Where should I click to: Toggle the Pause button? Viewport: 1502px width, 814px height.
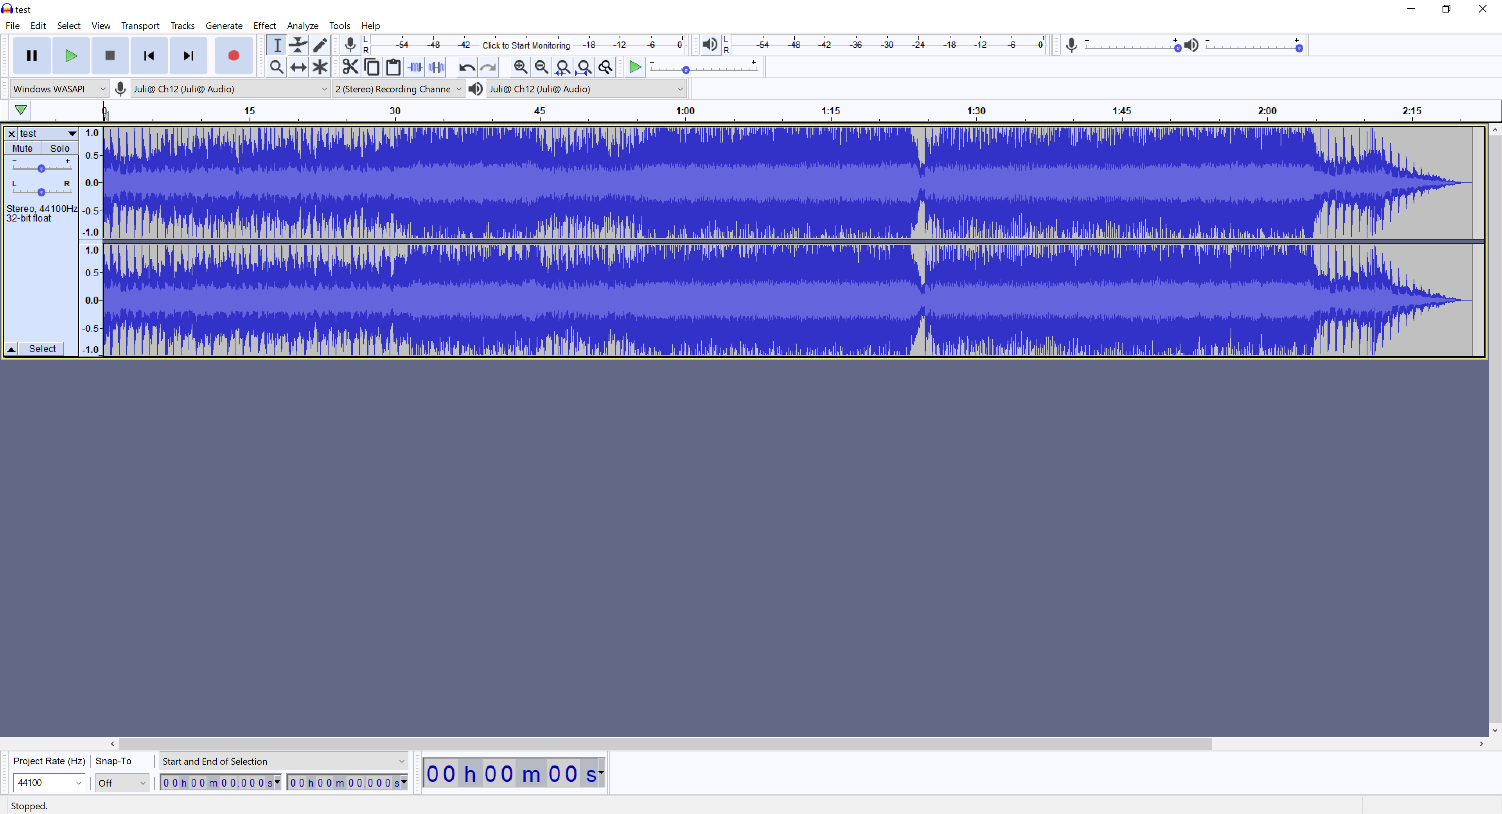pyautogui.click(x=32, y=56)
